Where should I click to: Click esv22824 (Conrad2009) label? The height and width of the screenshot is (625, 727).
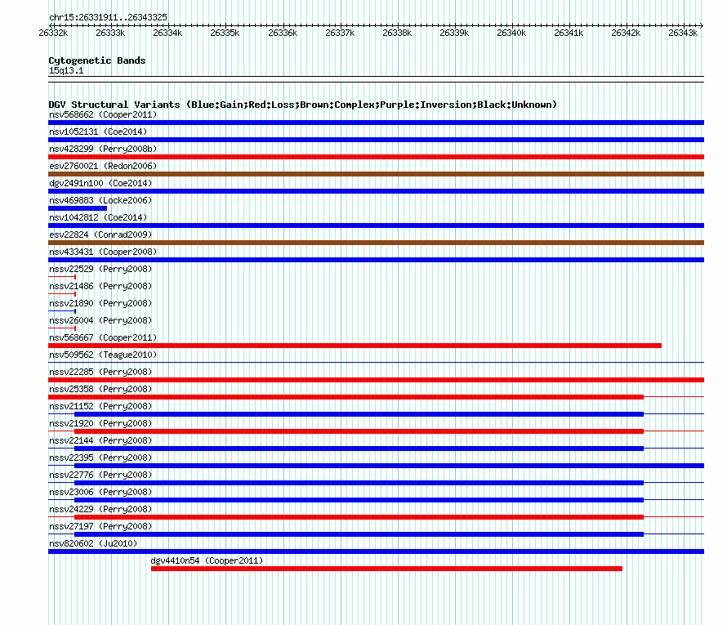(100, 234)
